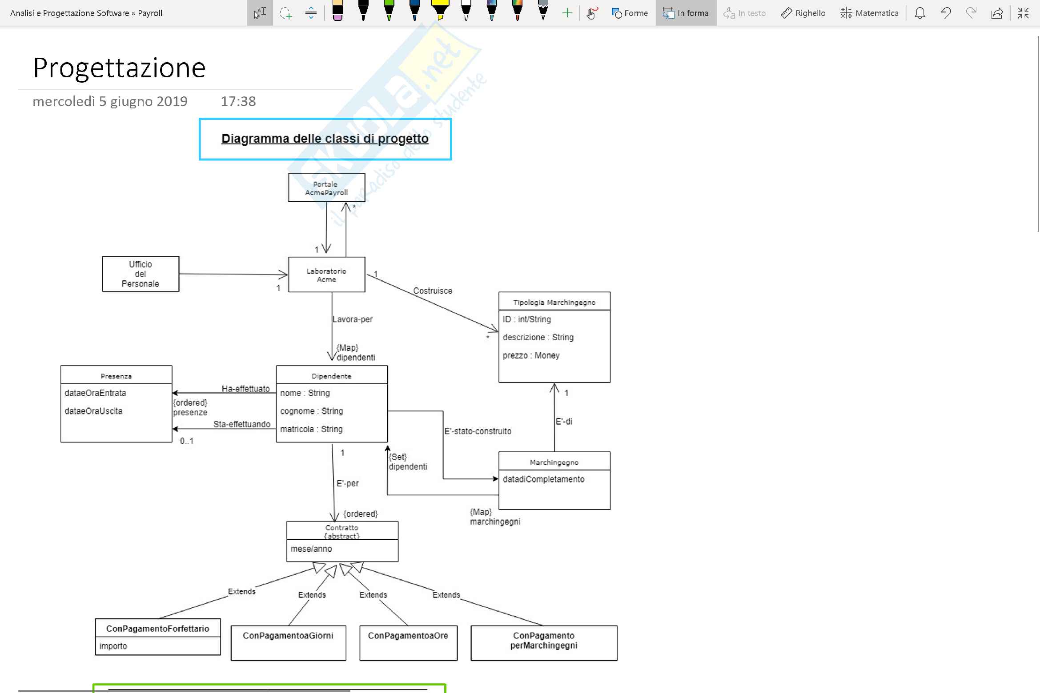Screen dimensions: 1040x693
Task: Activate the Lasso select tool
Action: (x=285, y=13)
